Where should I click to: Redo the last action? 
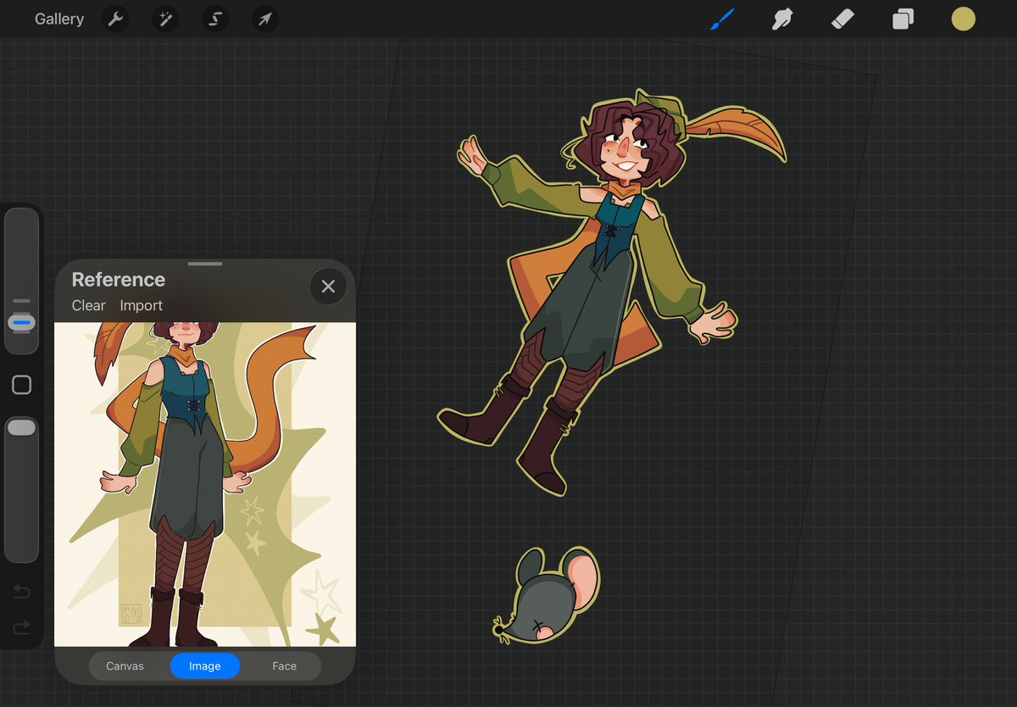[21, 627]
